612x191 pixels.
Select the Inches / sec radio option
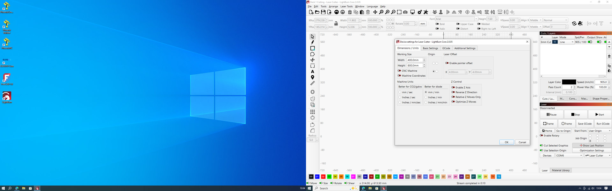tap(400, 97)
